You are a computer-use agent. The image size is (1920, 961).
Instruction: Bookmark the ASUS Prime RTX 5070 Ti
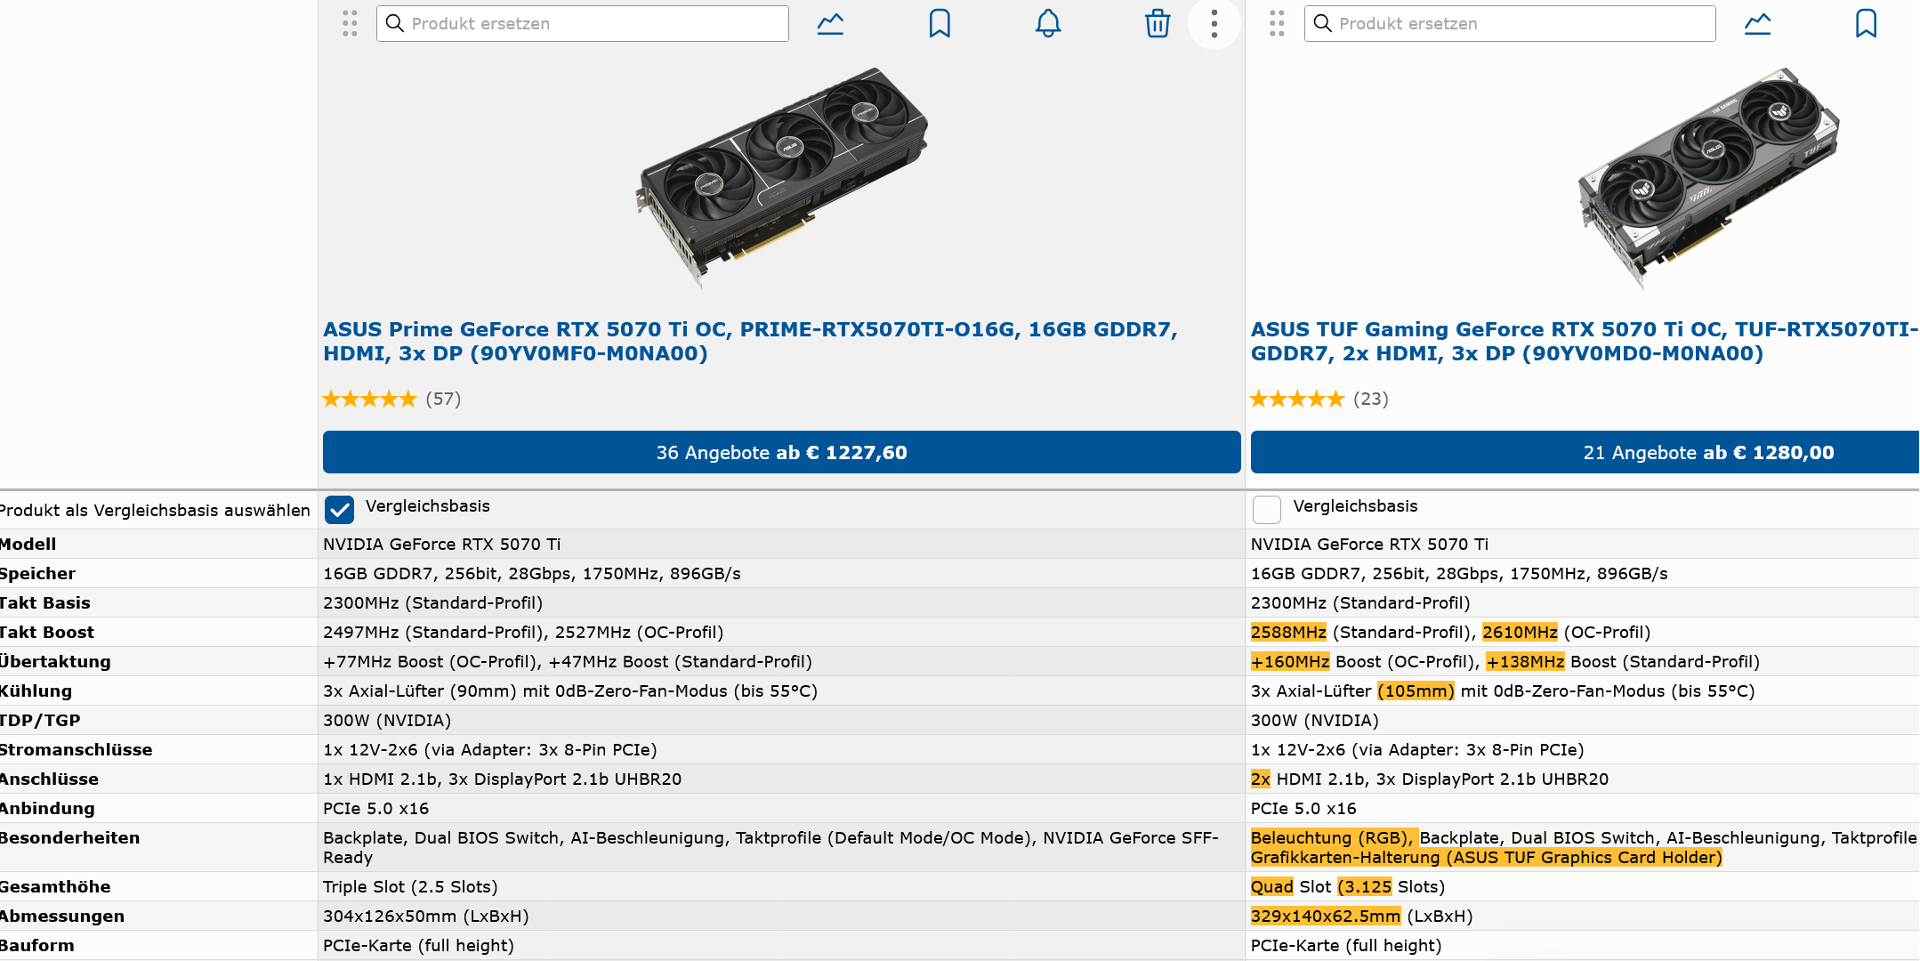tap(940, 23)
